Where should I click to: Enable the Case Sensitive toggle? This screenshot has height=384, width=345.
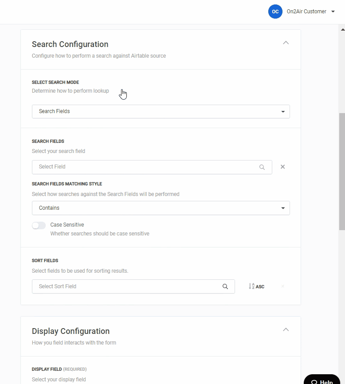point(39,225)
